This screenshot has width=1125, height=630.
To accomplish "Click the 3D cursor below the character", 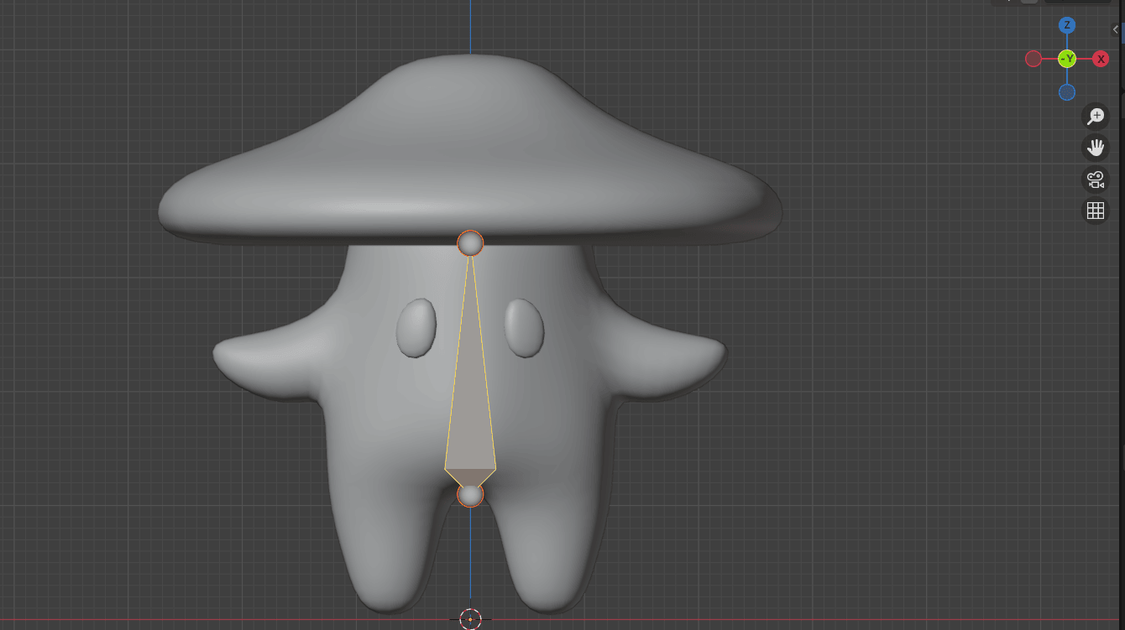I will click(x=470, y=619).
